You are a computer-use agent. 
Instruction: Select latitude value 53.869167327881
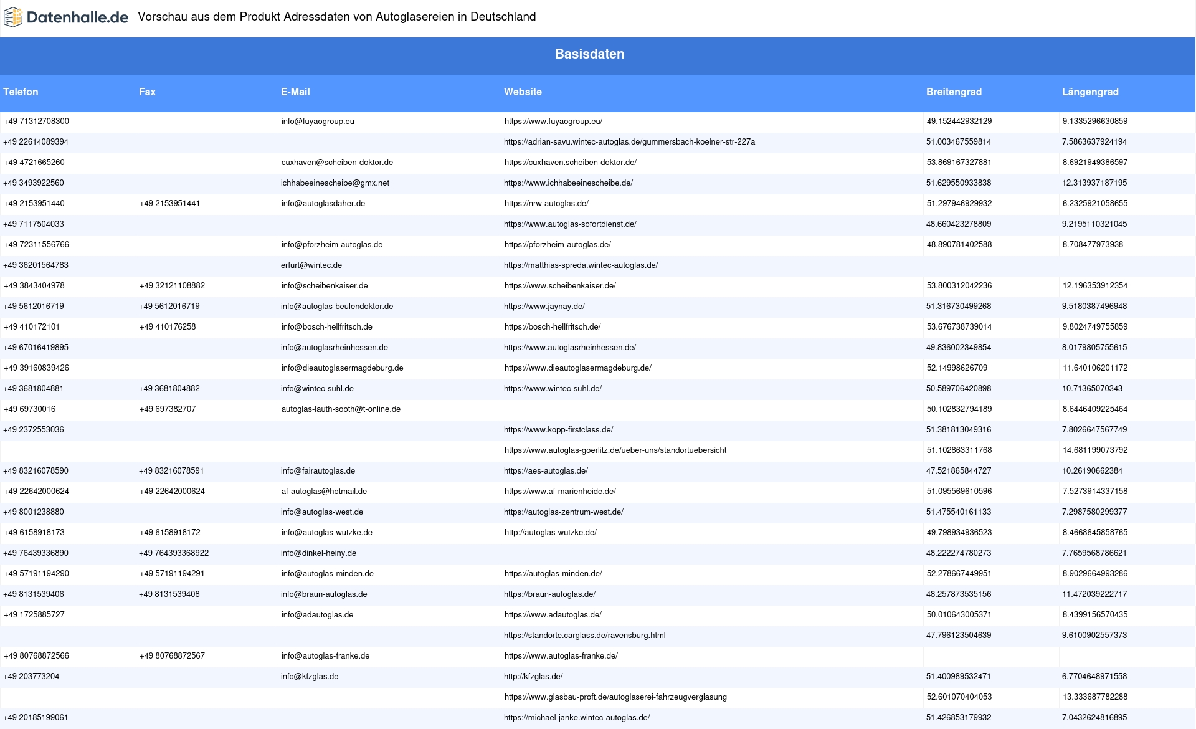pyautogui.click(x=959, y=163)
